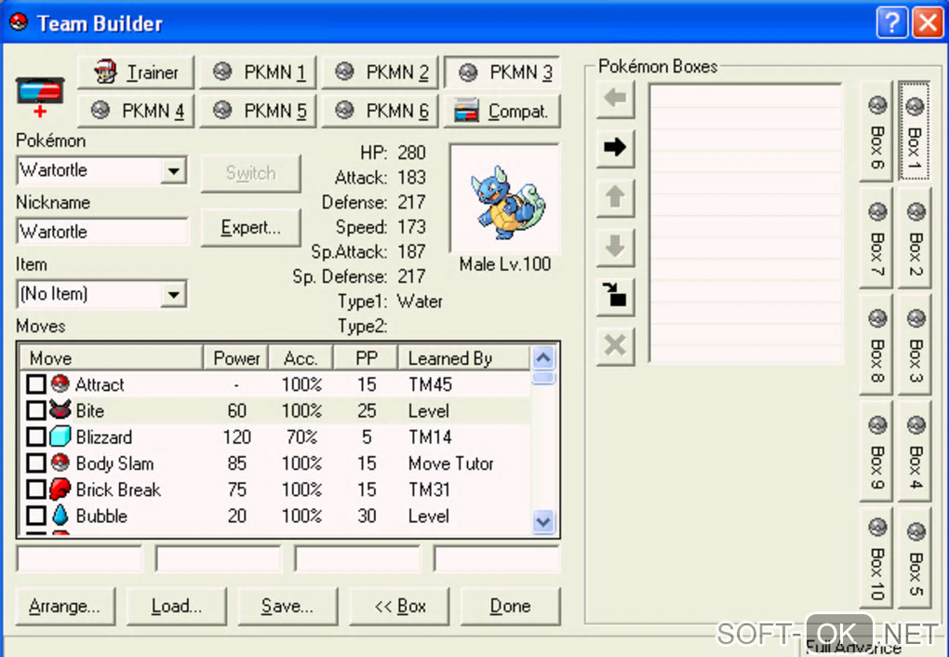Click the move up arrow button
Screen dimensions: 949x657
(x=615, y=196)
